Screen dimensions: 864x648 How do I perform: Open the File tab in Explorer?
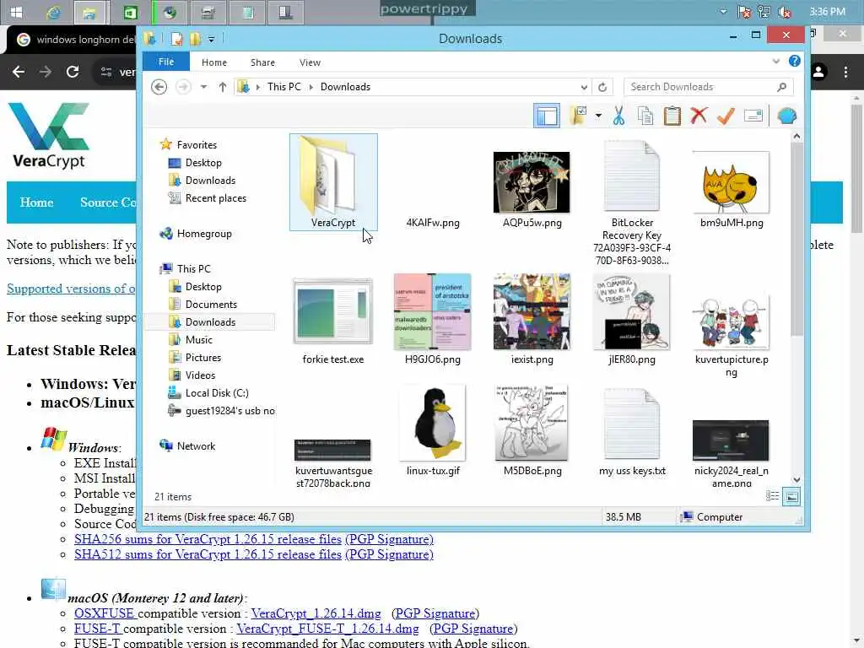[166, 62]
